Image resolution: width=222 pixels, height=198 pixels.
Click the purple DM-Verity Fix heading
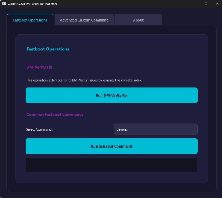(39, 67)
